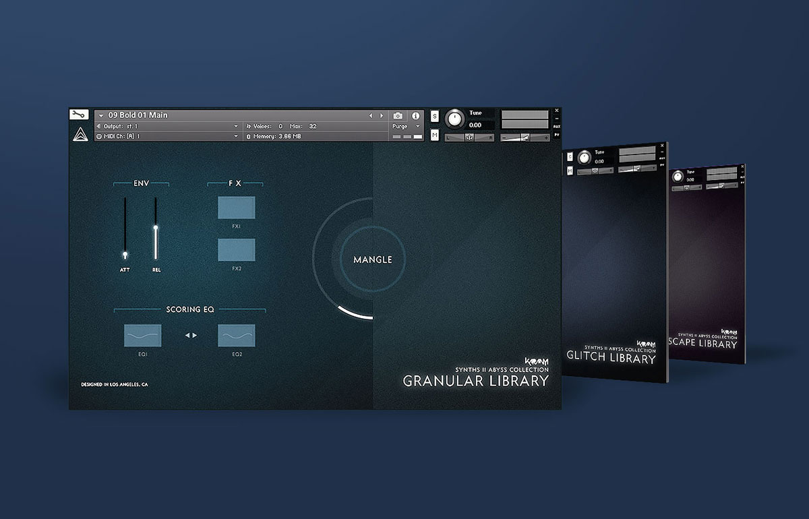This screenshot has width=809, height=519.
Task: Close the Granular Library instrument
Action: coord(556,111)
